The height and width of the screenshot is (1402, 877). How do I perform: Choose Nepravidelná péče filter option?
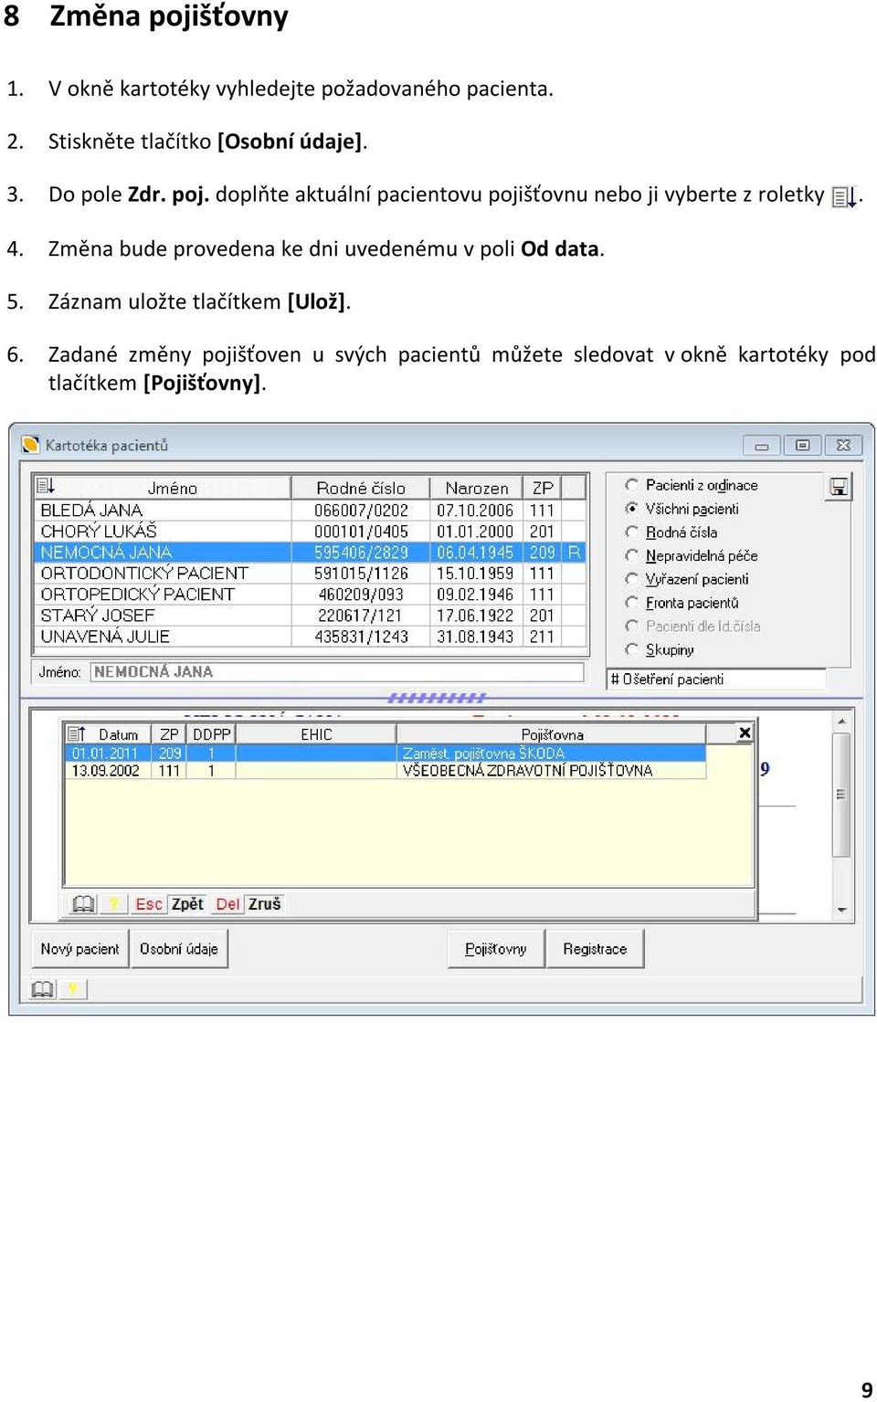pyautogui.click(x=631, y=555)
